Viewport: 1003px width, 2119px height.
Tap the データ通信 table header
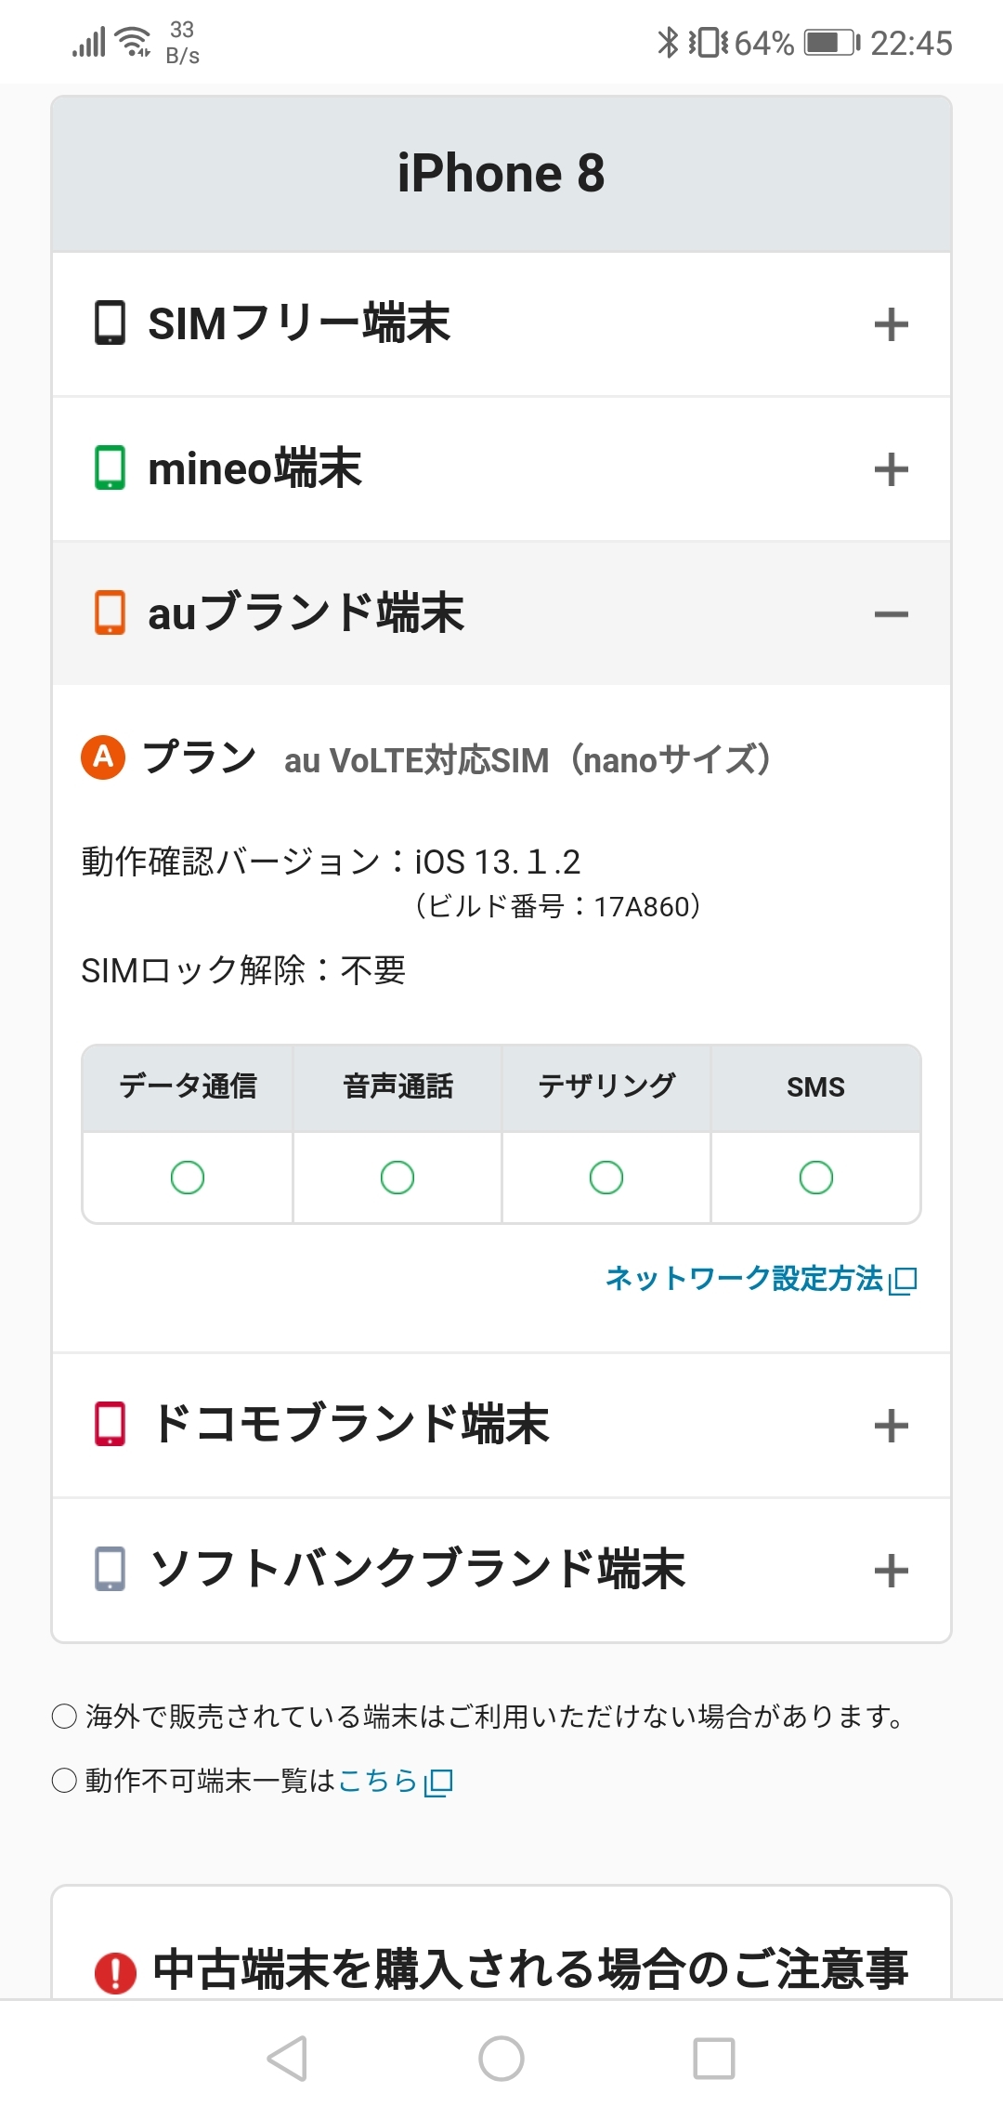pyautogui.click(x=188, y=1086)
